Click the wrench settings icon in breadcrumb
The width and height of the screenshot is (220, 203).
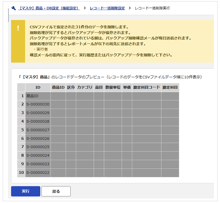click(14, 8)
